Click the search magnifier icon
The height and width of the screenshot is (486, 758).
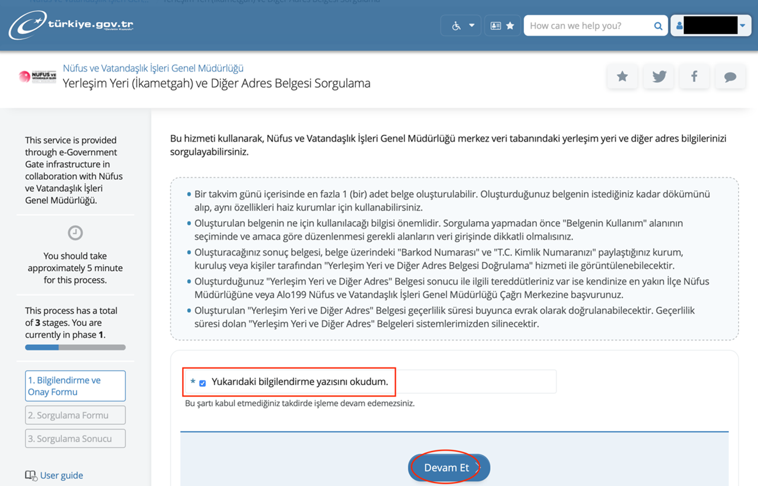pyautogui.click(x=658, y=26)
